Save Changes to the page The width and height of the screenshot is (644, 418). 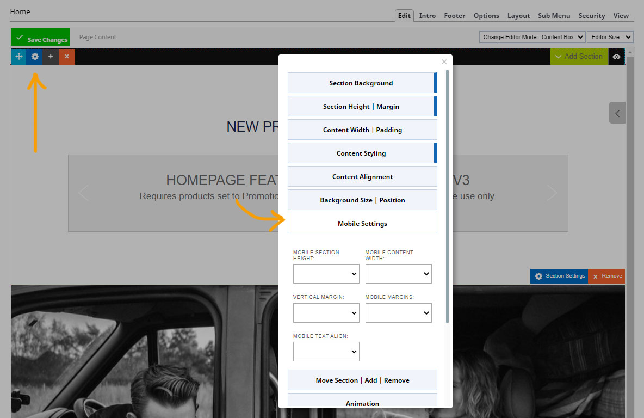click(x=40, y=37)
